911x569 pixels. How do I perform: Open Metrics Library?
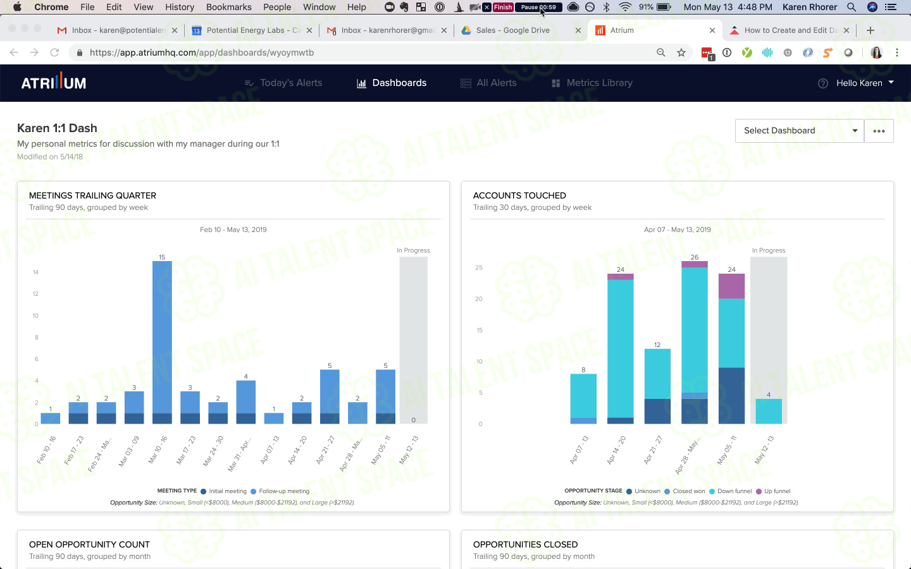(x=592, y=83)
